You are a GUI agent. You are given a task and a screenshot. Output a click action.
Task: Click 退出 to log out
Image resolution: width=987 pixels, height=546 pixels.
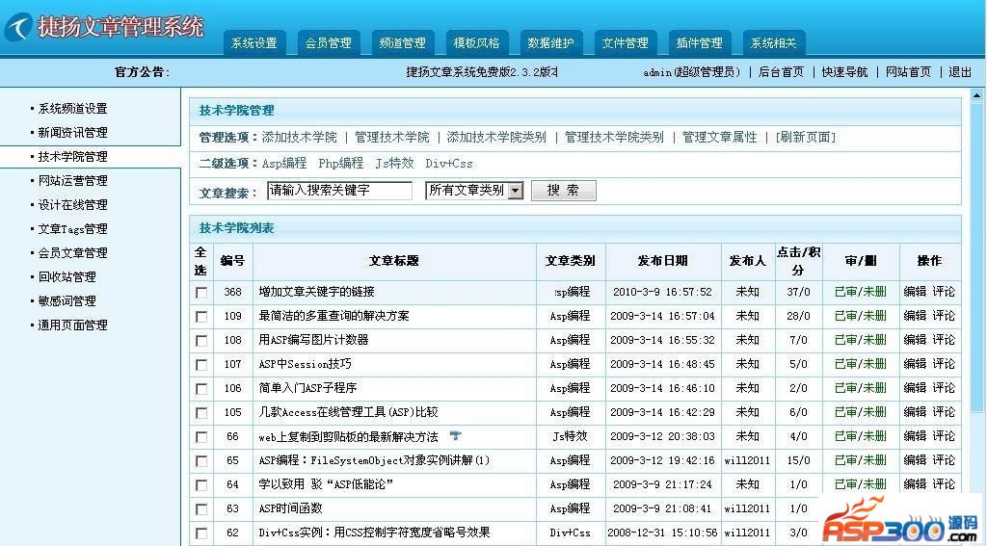[x=960, y=72]
